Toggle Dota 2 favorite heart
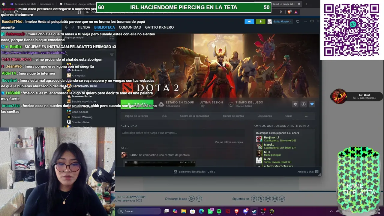This screenshot has width=384, height=216. click(312, 104)
